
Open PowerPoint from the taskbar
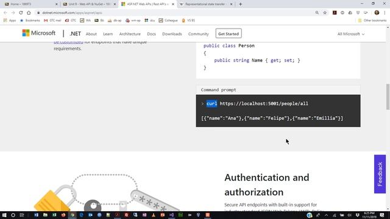tap(163, 215)
